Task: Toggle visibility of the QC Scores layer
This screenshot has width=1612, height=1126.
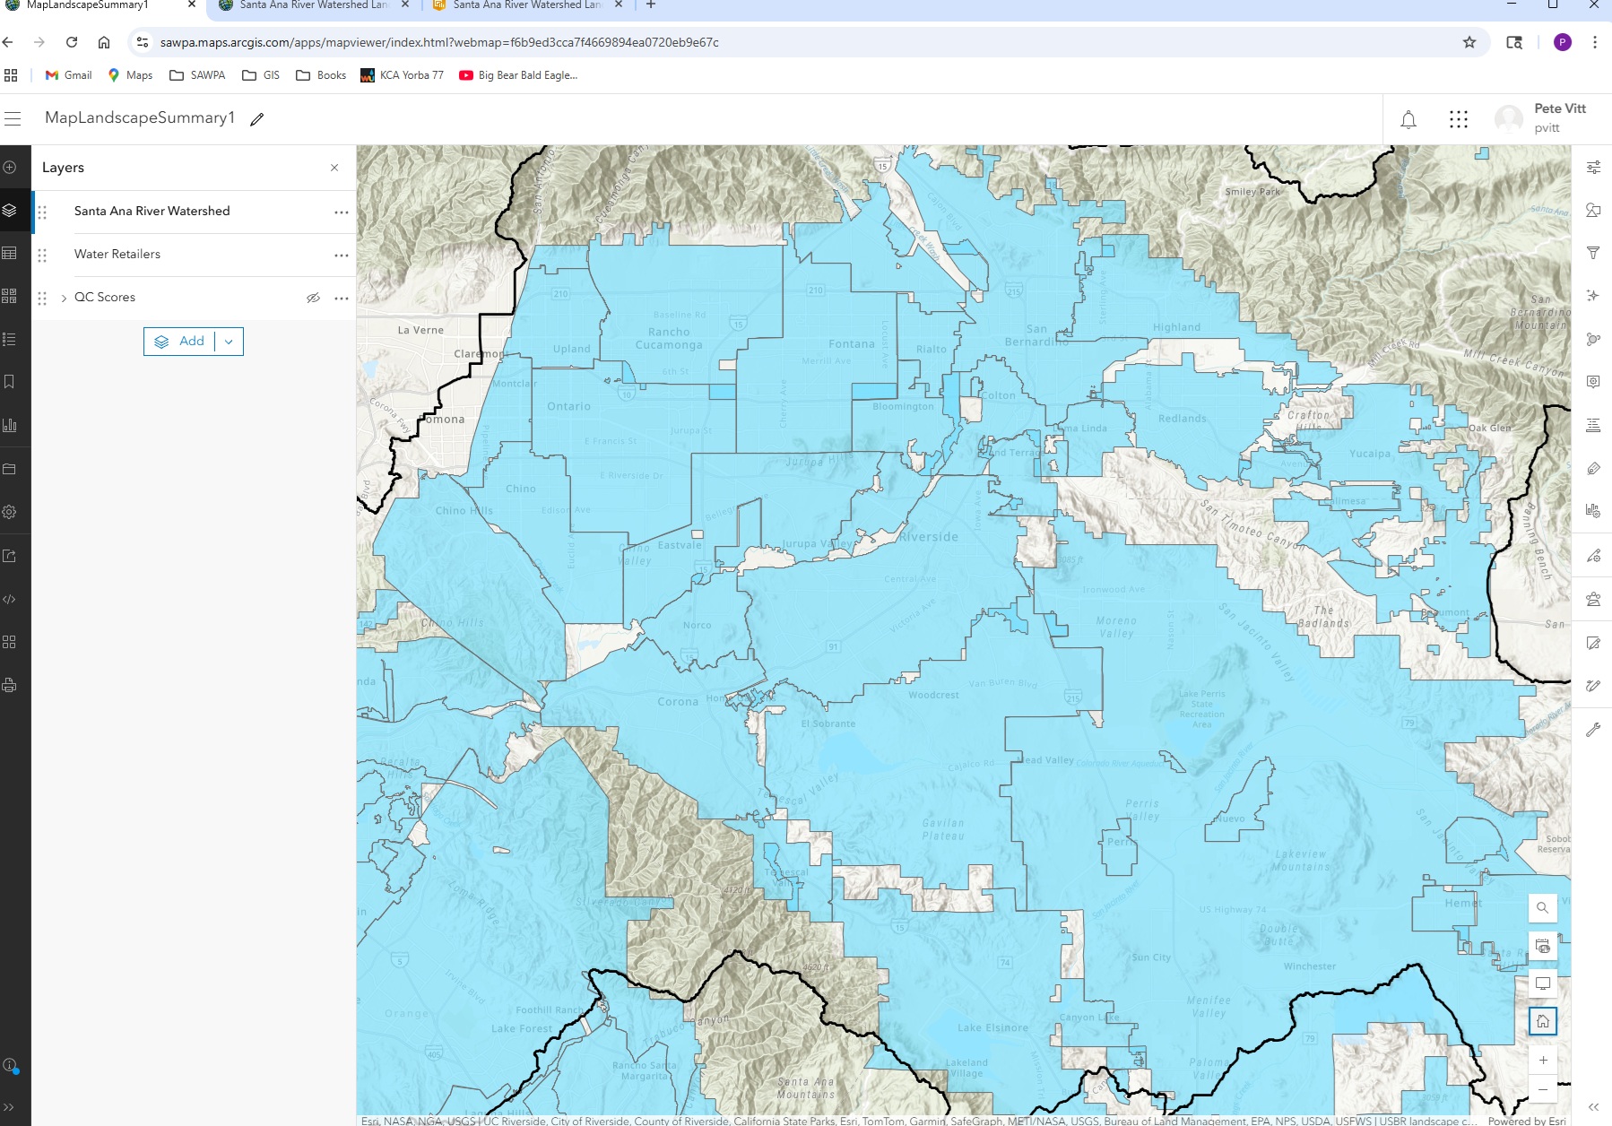Action: (x=314, y=297)
